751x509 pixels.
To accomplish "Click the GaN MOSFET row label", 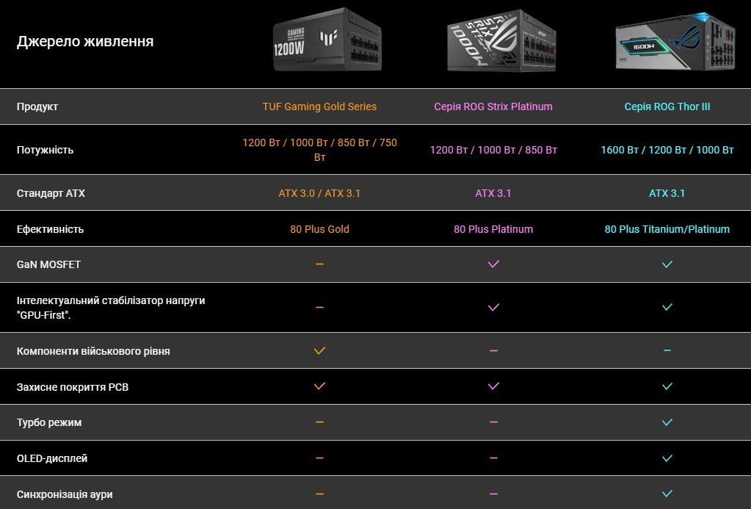I will (49, 264).
